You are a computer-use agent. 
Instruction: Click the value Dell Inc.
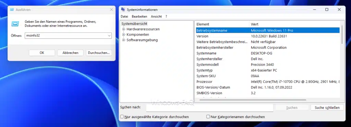tap(257, 59)
